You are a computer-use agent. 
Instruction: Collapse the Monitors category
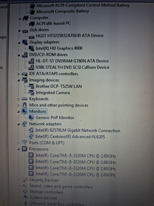pos(18,112)
